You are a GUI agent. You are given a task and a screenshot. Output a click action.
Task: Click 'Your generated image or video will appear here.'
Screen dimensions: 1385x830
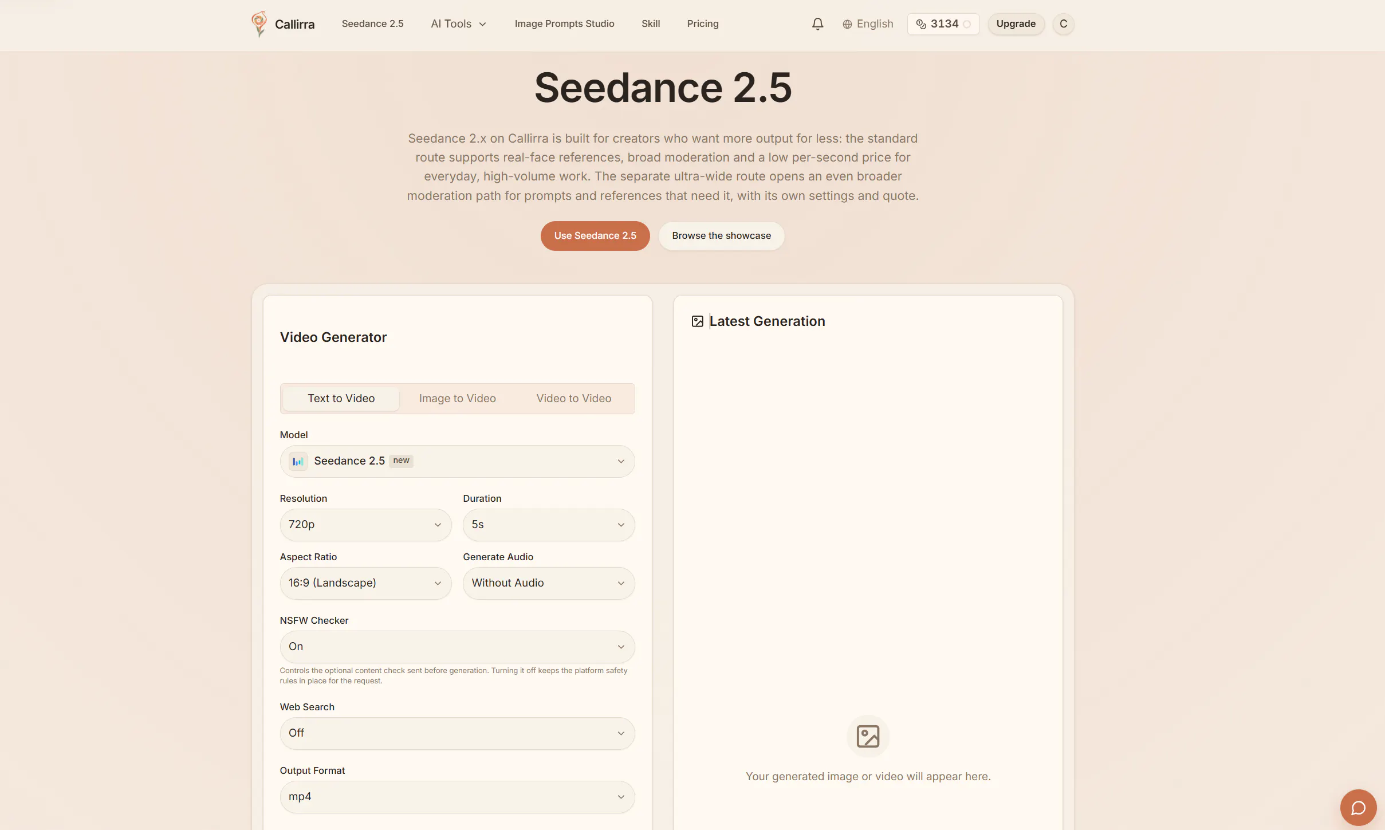868,777
